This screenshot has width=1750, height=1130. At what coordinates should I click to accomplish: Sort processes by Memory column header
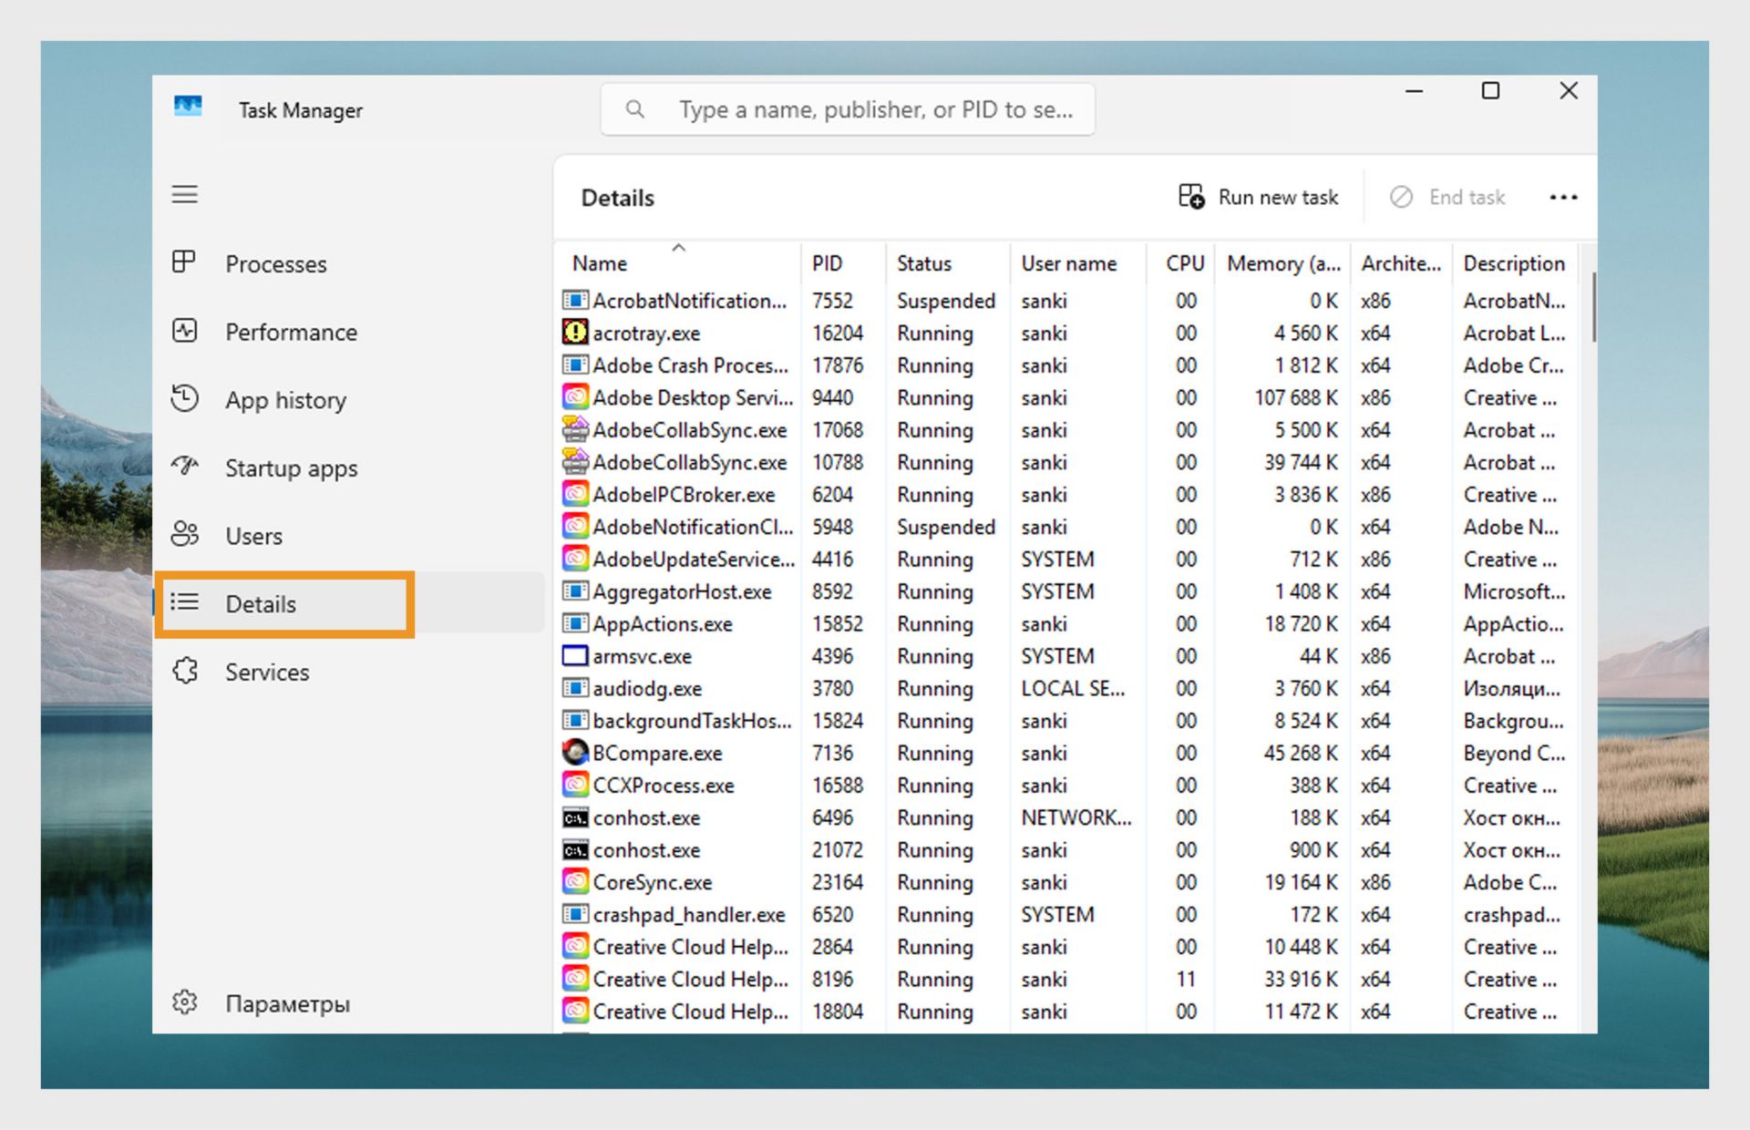(x=1282, y=263)
